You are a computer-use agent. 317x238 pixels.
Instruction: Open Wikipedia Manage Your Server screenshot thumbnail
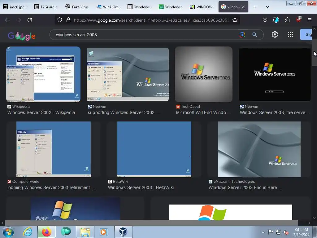43,74
